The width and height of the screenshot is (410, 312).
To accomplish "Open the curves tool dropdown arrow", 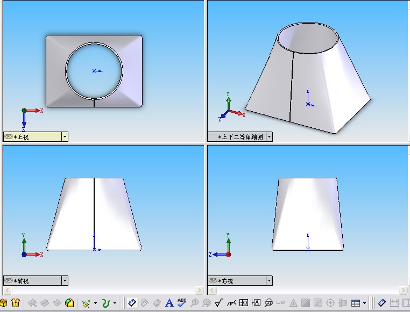I will pyautogui.click(x=115, y=303).
